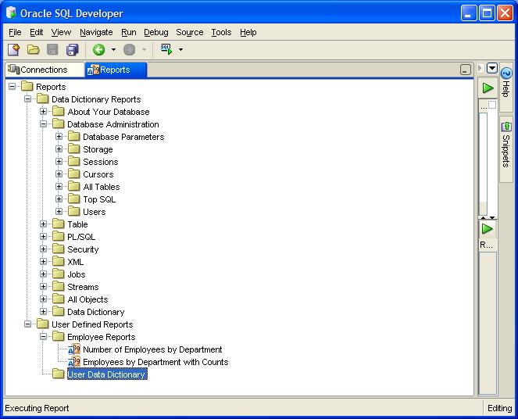Collapse the User Defined Reports node
518x419 pixels.
28,324
